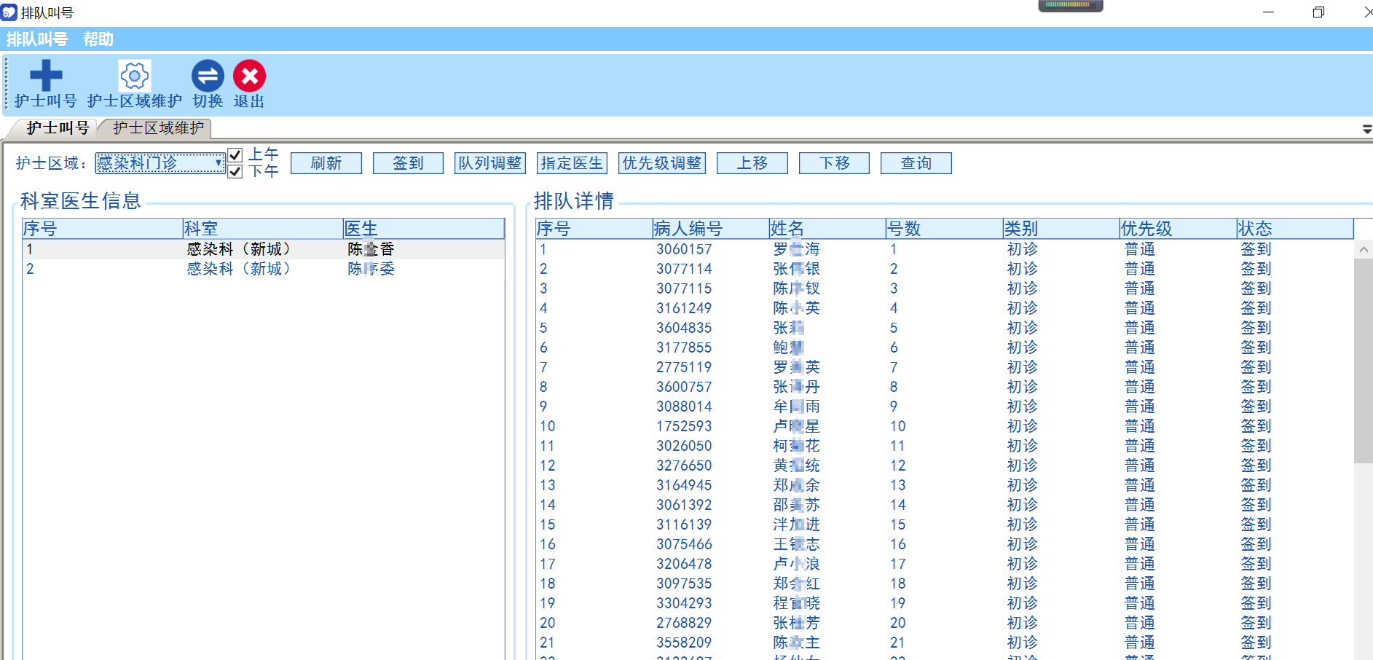The image size is (1373, 660).
Task: Select patient row with number 3604835
Action: tap(683, 328)
